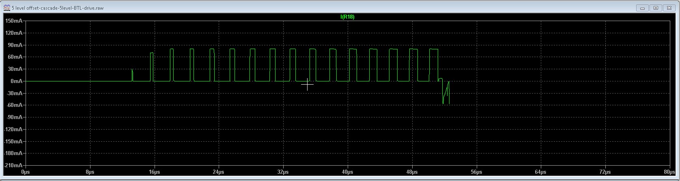
Task: Click the 0µs time axis label
Action: coord(26,172)
